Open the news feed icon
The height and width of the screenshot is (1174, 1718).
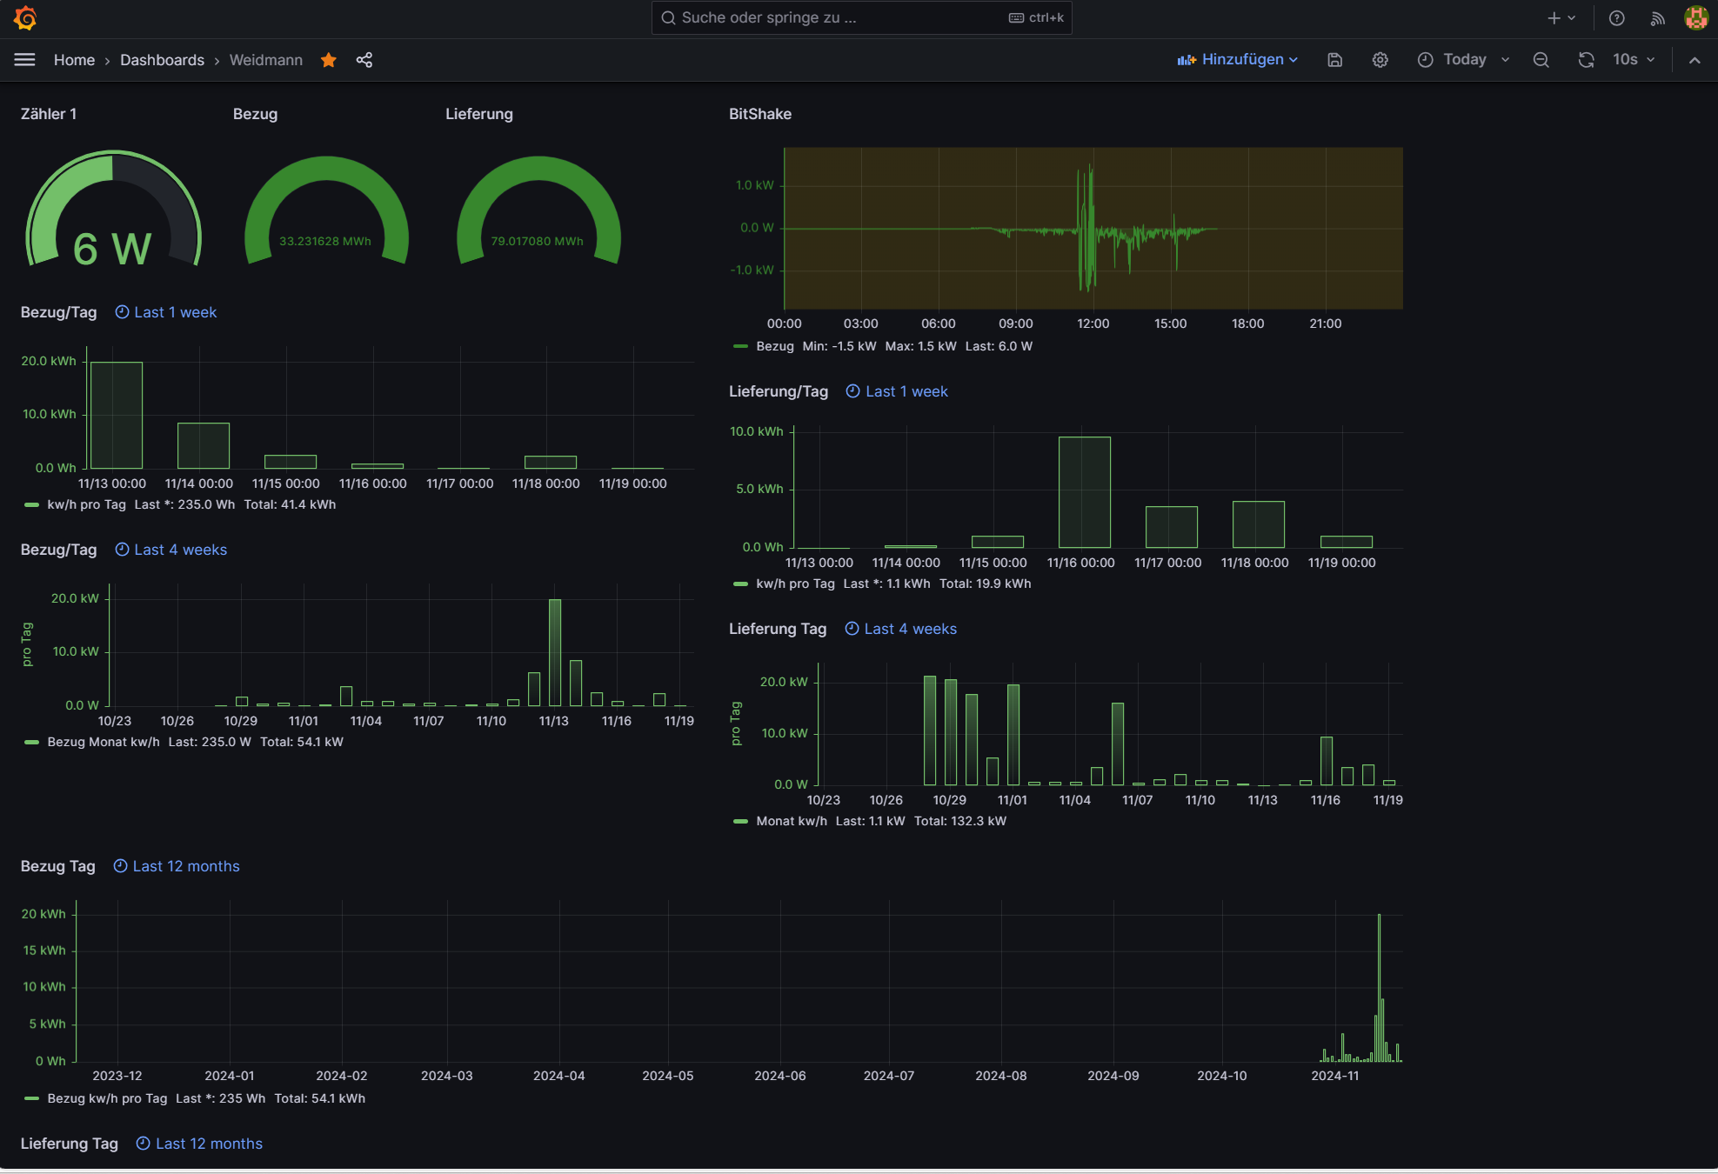coord(1658,18)
